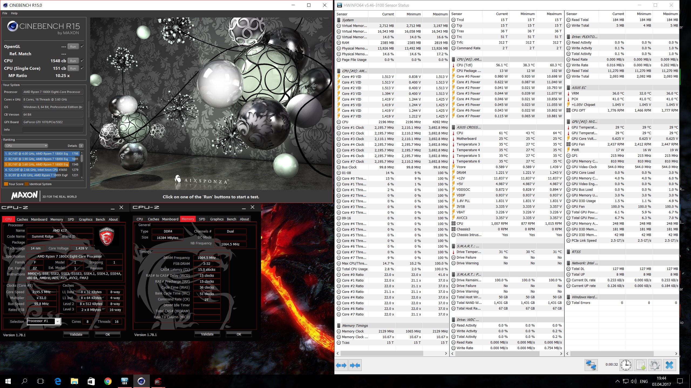Open Chrome from the taskbar
The width and height of the screenshot is (691, 388).
click(x=108, y=381)
